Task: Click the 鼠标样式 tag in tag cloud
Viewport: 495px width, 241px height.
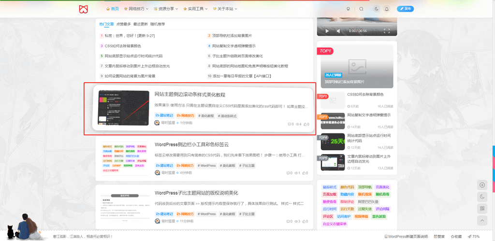Action: [x=329, y=187]
